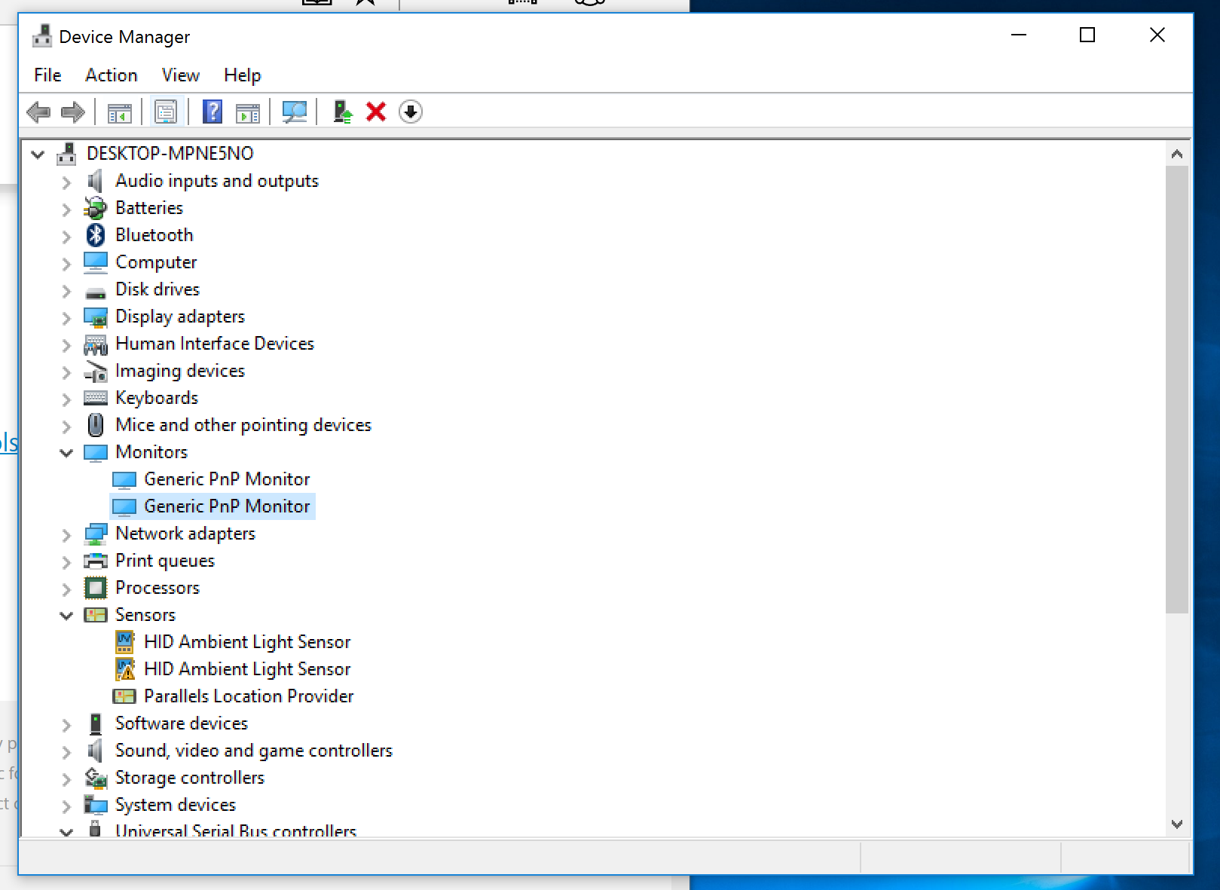This screenshot has height=890, width=1220.
Task: Expand the Bluetooth category
Action: (x=66, y=236)
